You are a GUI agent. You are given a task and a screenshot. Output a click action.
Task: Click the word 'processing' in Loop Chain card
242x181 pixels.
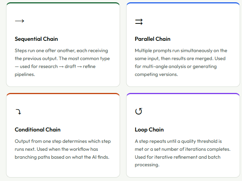coord(146,165)
